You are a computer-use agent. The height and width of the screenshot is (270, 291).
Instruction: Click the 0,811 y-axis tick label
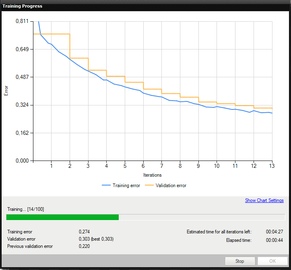tap(22, 21)
